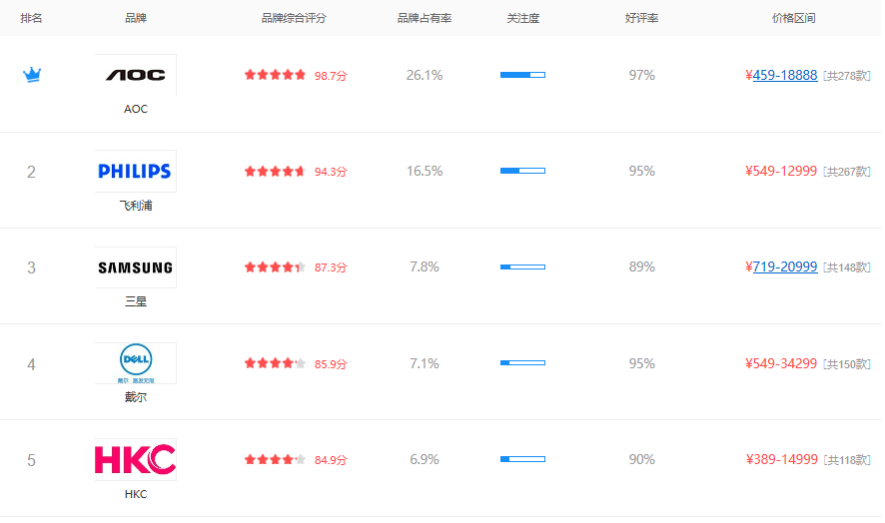885x523 pixels.
Task: Click Philips price range ¥549-12999
Action: pos(781,171)
